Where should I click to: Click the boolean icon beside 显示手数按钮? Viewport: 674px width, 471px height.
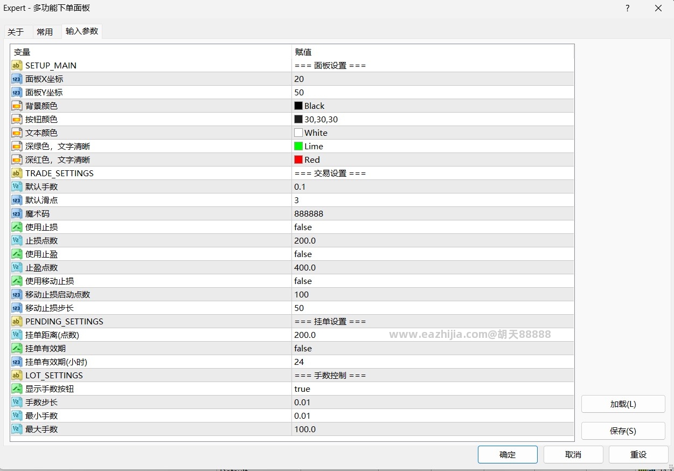pyautogui.click(x=17, y=389)
